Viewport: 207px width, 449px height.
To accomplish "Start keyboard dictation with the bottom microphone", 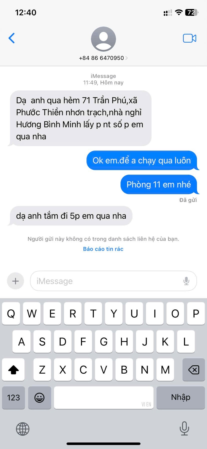I will click(x=184, y=428).
